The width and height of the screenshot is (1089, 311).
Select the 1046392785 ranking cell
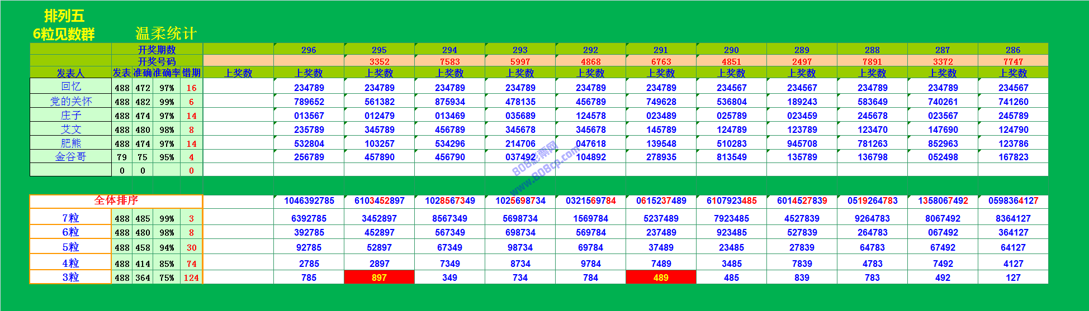tap(309, 200)
